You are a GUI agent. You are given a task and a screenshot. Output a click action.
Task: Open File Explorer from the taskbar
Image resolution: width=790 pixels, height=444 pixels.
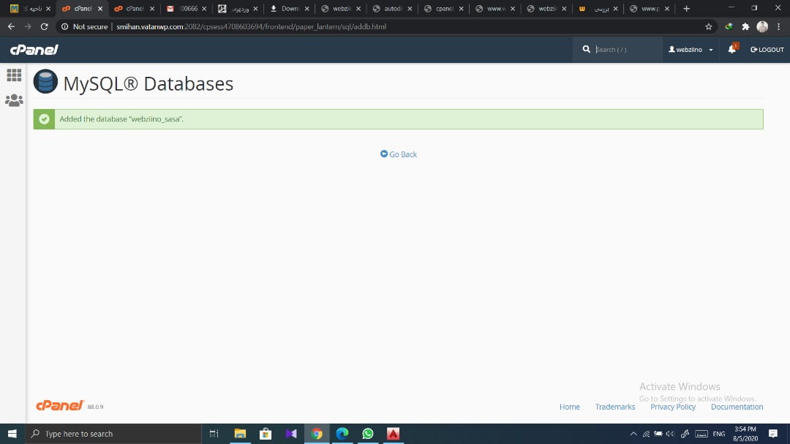(240, 434)
